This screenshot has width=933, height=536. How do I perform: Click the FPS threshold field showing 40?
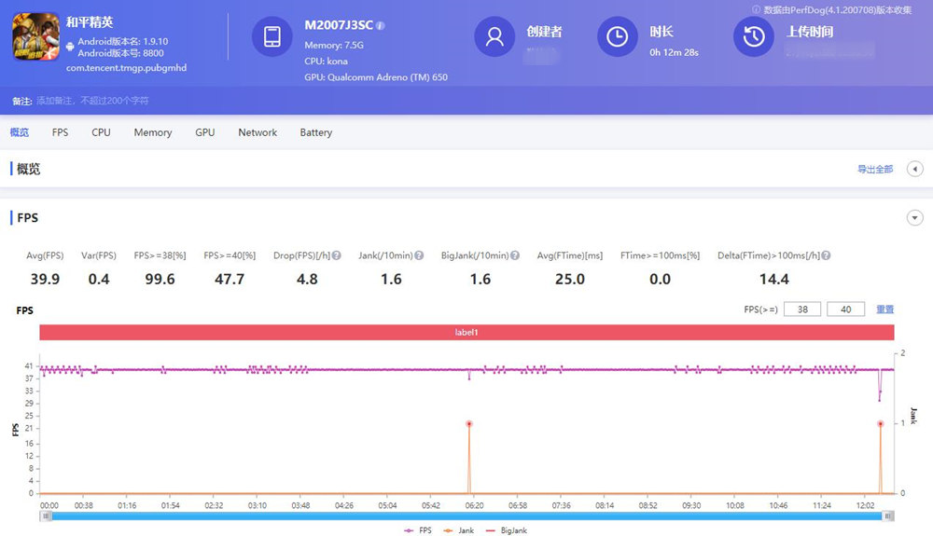[845, 309]
